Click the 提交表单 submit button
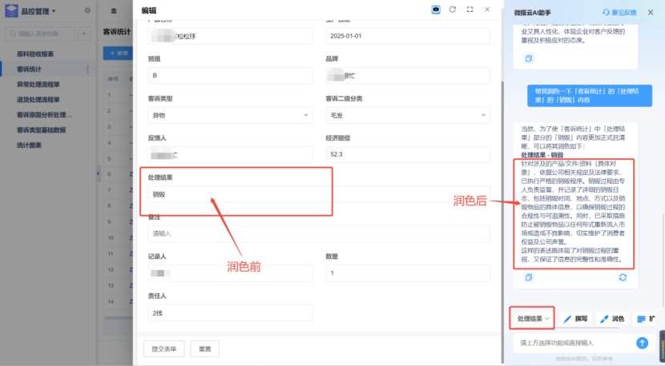 click(x=163, y=348)
